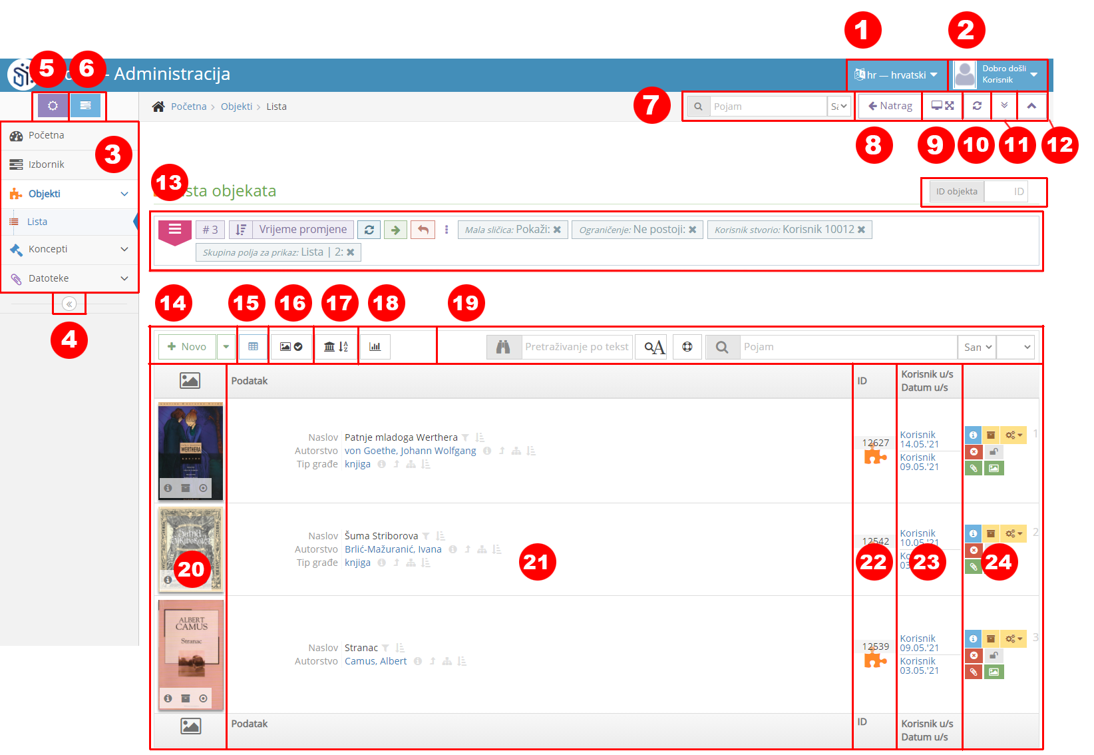This screenshot has width=1094, height=755.
Task: Click the Natrag button
Action: tap(889, 106)
